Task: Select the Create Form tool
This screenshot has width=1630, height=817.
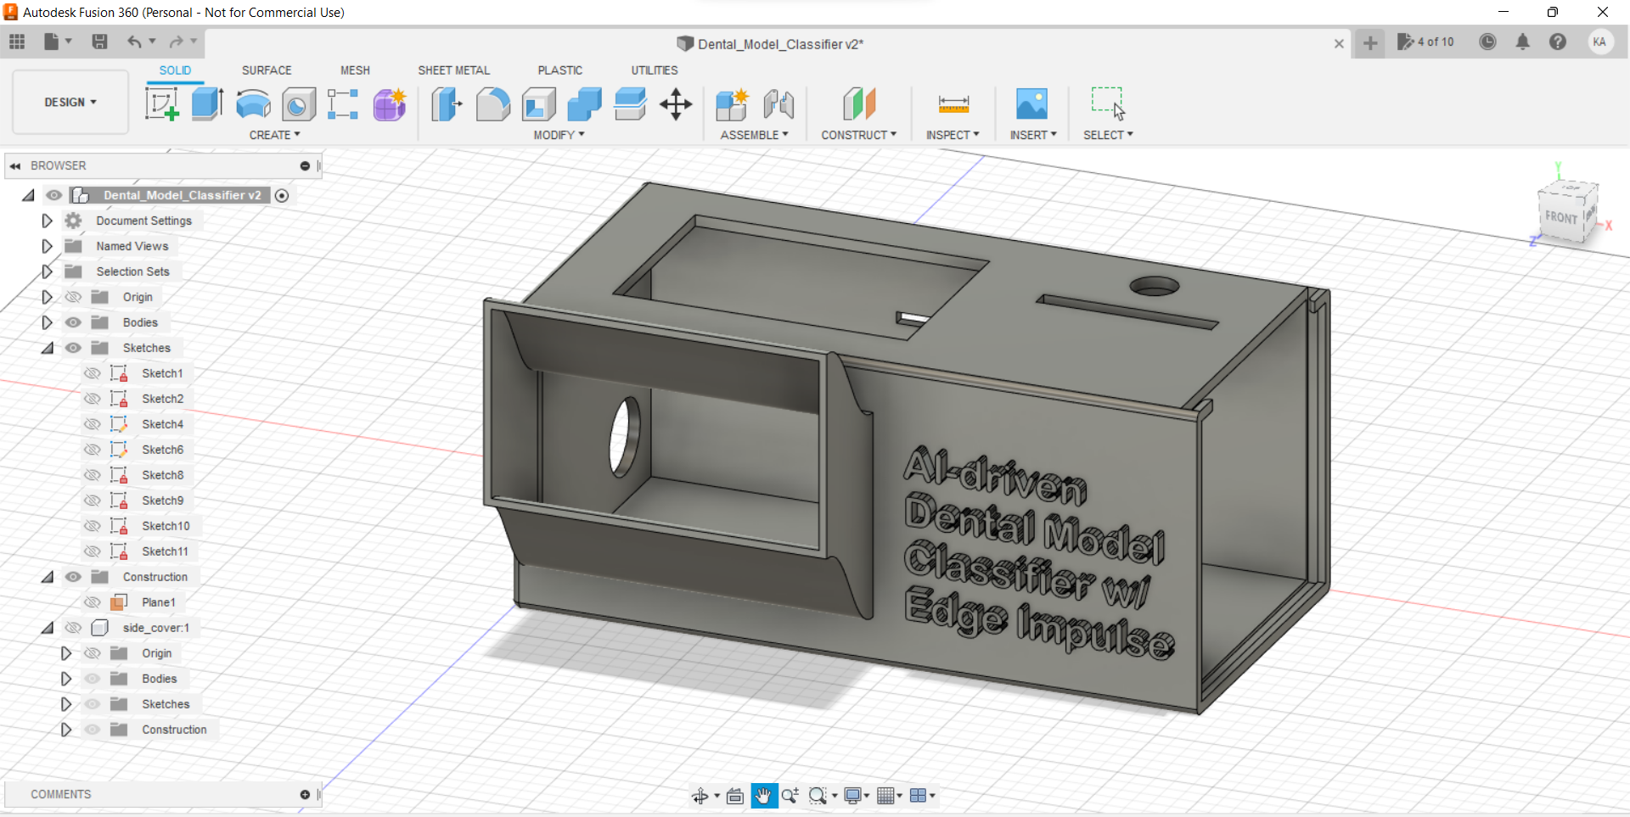Action: [390, 104]
